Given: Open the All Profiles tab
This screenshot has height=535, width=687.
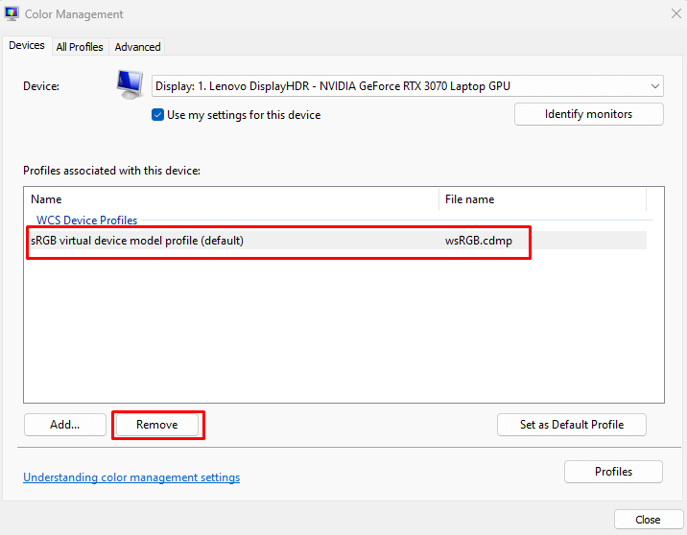Looking at the screenshot, I should click(x=80, y=46).
